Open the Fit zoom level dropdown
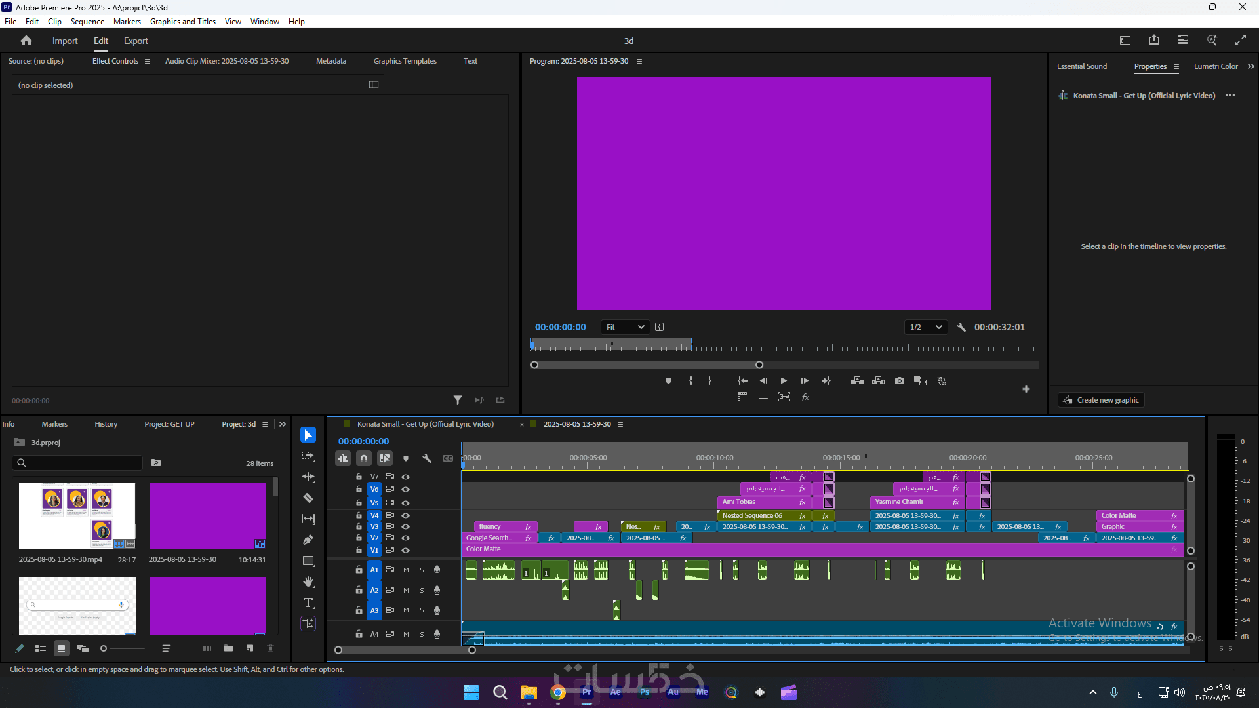Screen dimensions: 1259x708 tap(625, 327)
